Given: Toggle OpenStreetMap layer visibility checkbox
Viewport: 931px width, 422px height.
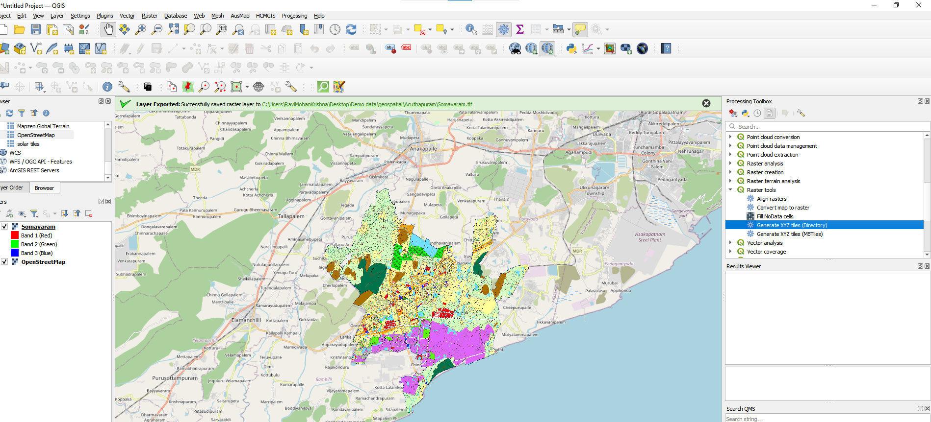Looking at the screenshot, I should (4, 262).
